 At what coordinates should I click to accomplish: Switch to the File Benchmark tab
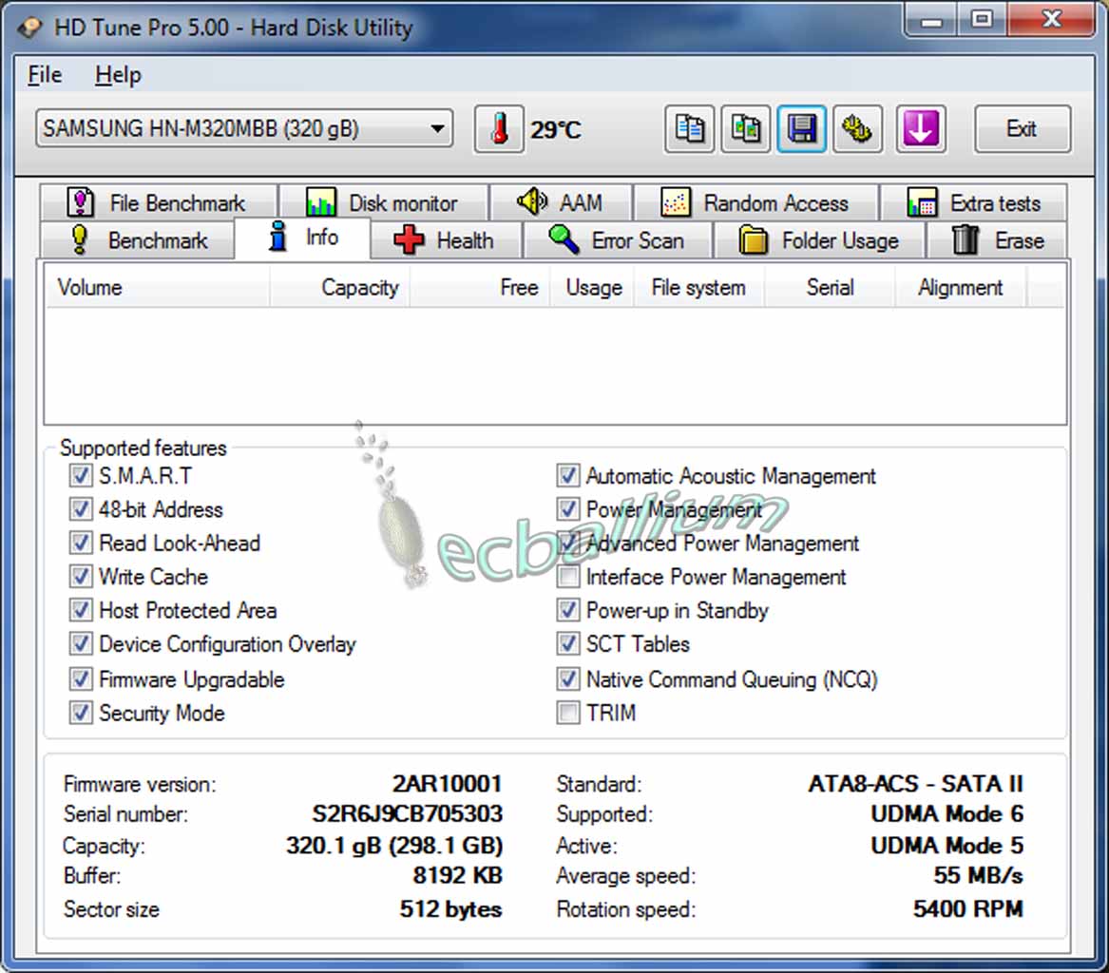coord(158,202)
